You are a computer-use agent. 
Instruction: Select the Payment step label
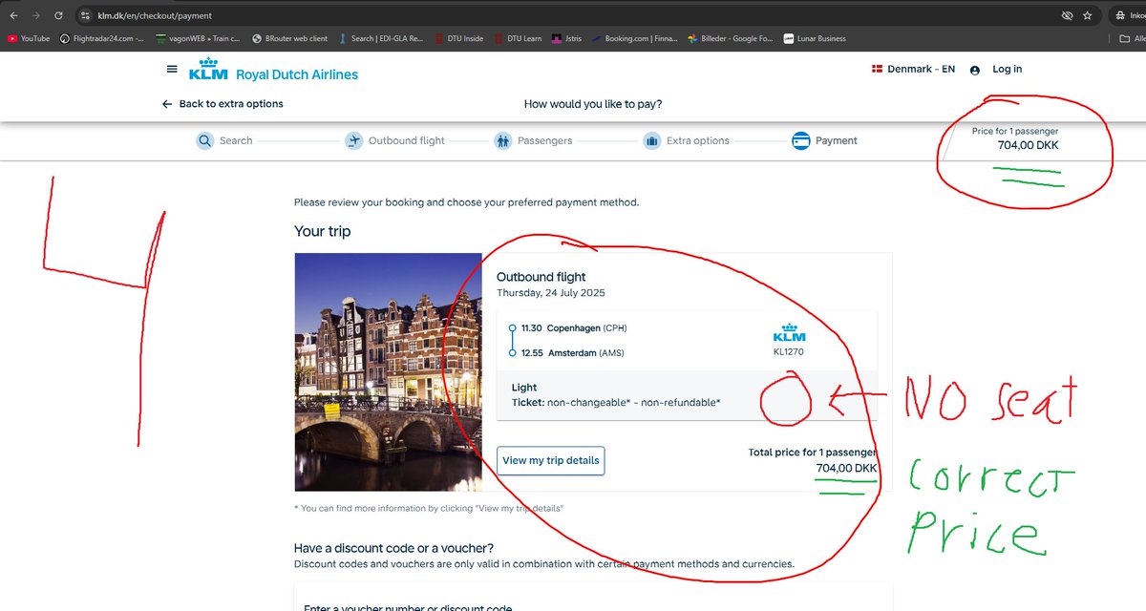pos(837,140)
